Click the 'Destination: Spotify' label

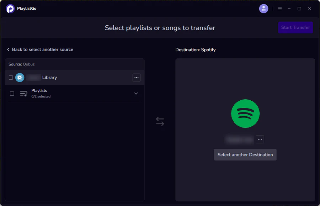pyautogui.click(x=196, y=50)
